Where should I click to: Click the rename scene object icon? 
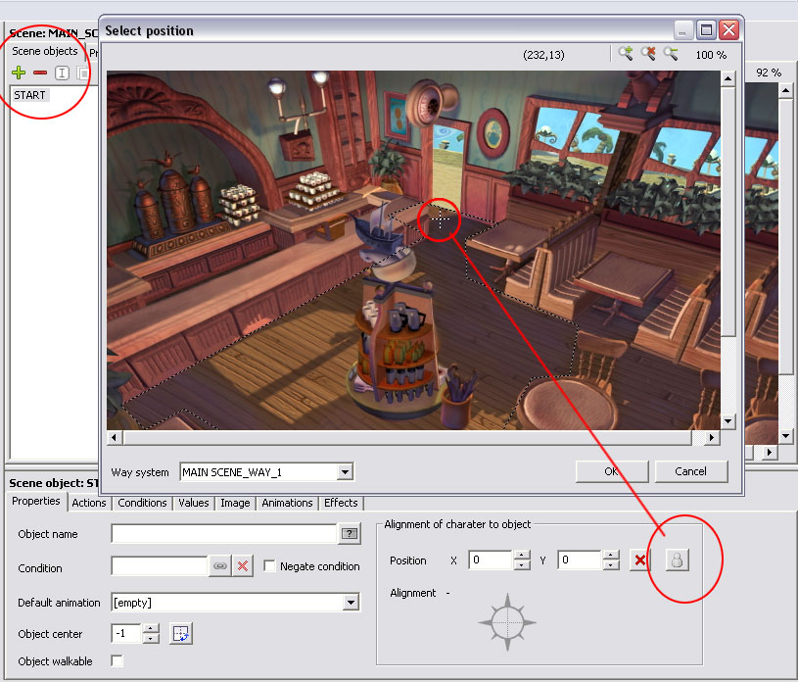(62, 73)
